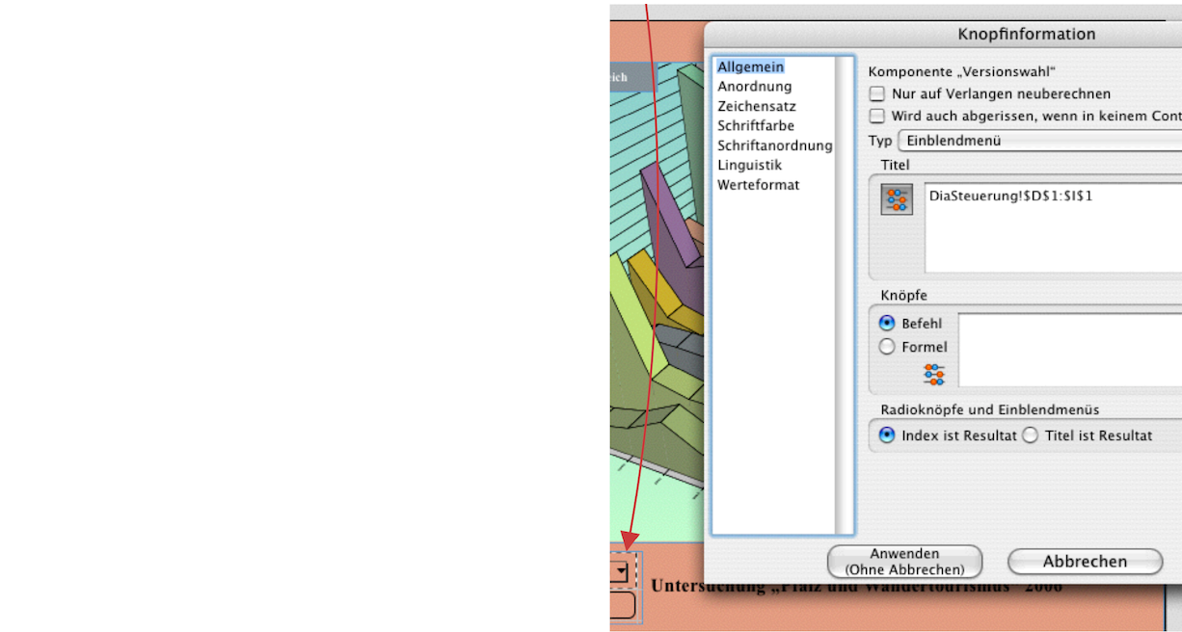Switch to "Titel ist Resultat" option
Screen dimensions: 1182x632
1031,435
